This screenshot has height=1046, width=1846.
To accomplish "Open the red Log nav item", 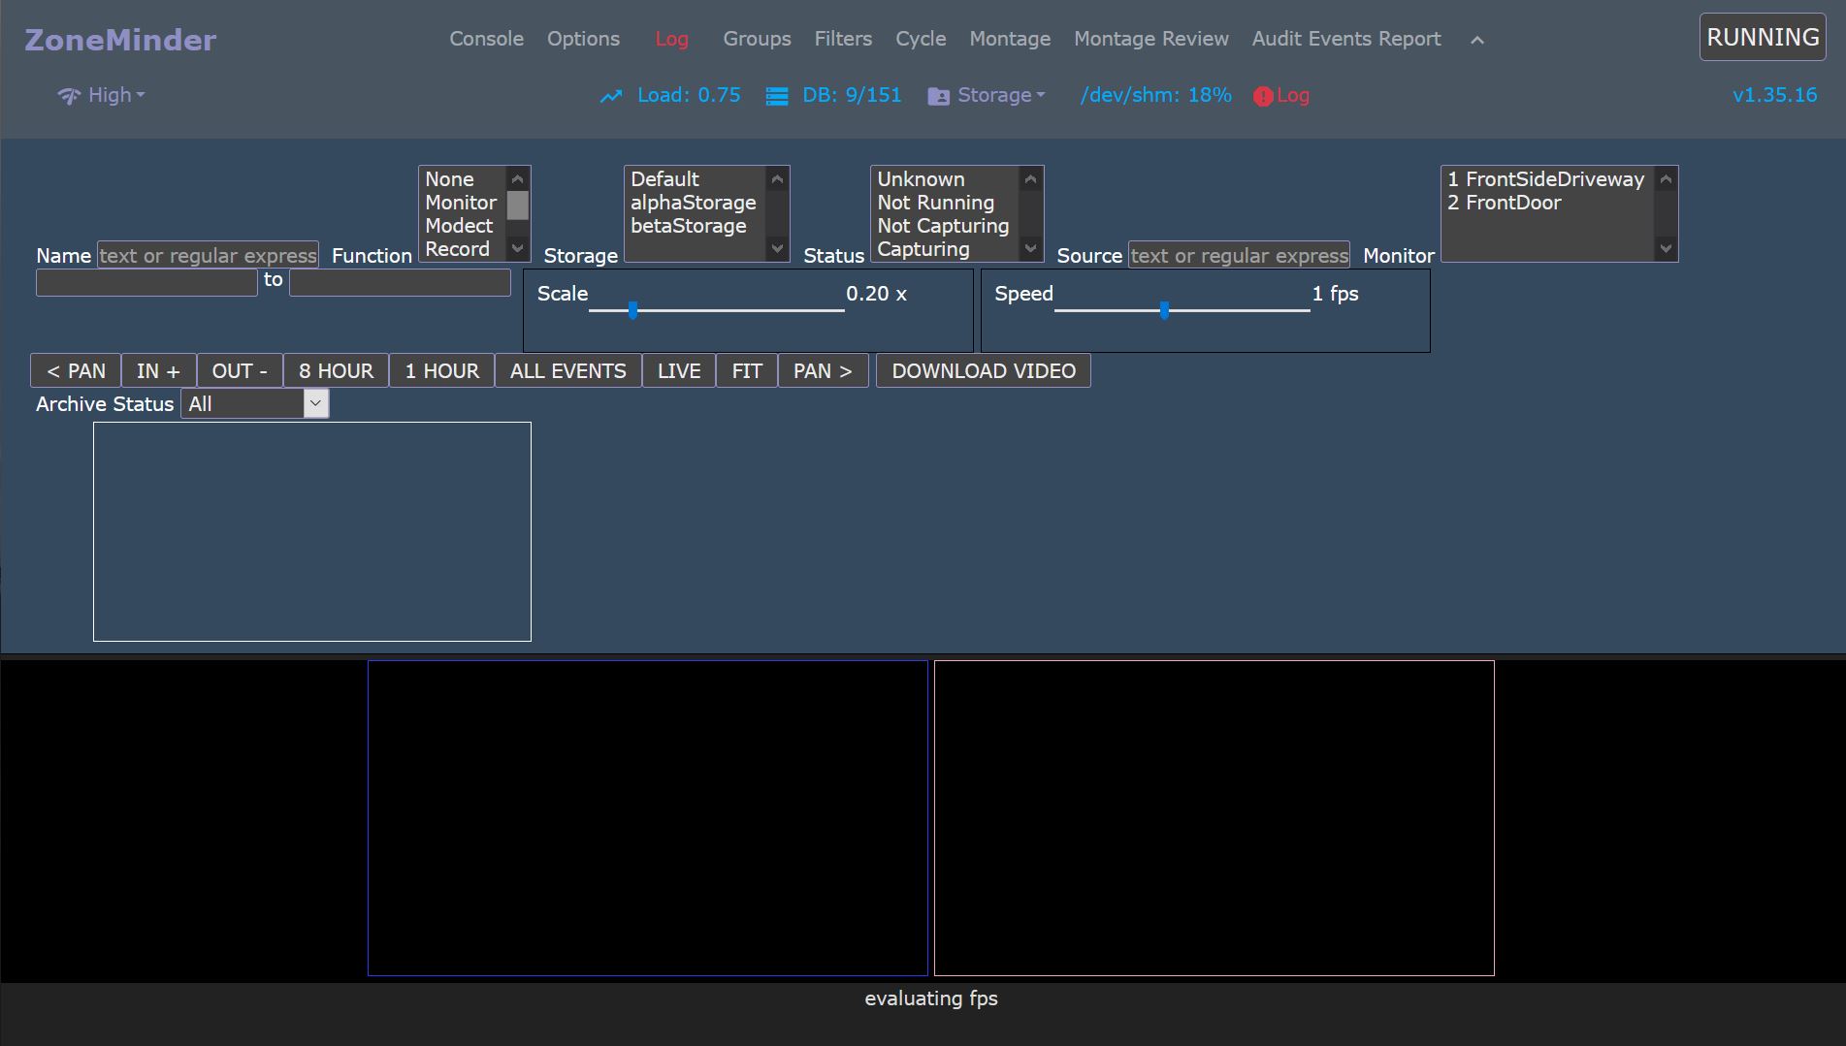I will (671, 39).
